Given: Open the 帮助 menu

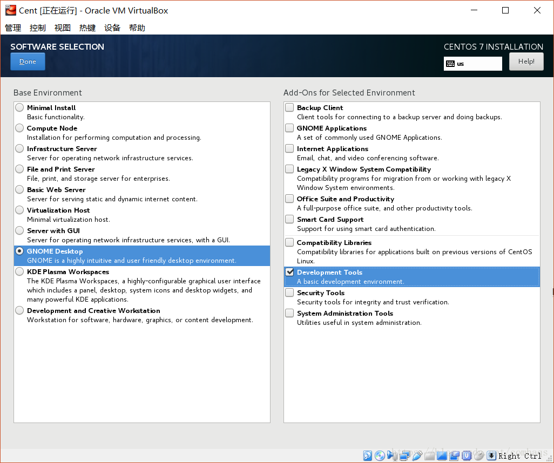Looking at the screenshot, I should 137,28.
